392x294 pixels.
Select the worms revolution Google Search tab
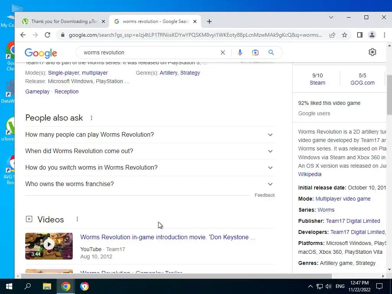(155, 21)
